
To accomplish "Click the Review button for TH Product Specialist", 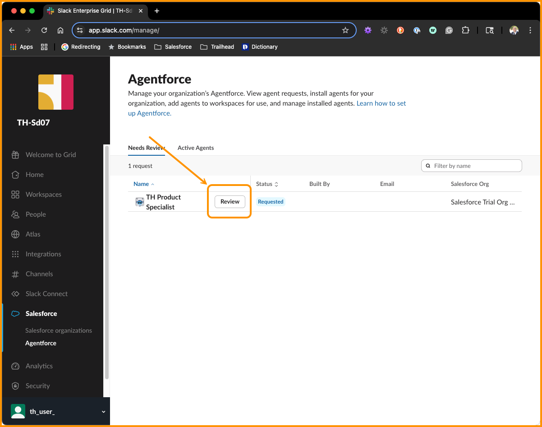I will 230,202.
